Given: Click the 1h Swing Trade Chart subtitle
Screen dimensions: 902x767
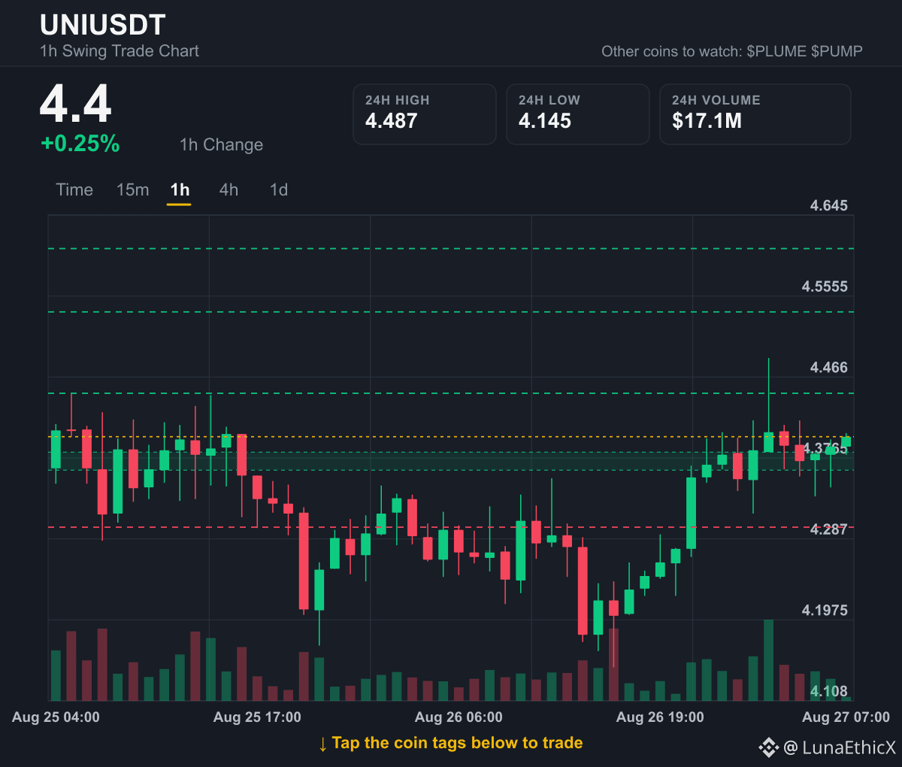Looking at the screenshot, I should [x=120, y=51].
